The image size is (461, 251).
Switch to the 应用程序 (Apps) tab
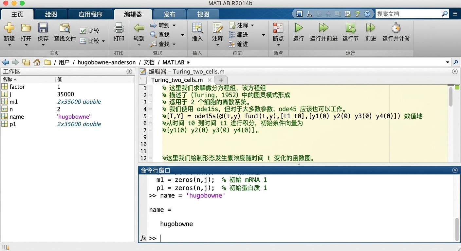(91, 14)
